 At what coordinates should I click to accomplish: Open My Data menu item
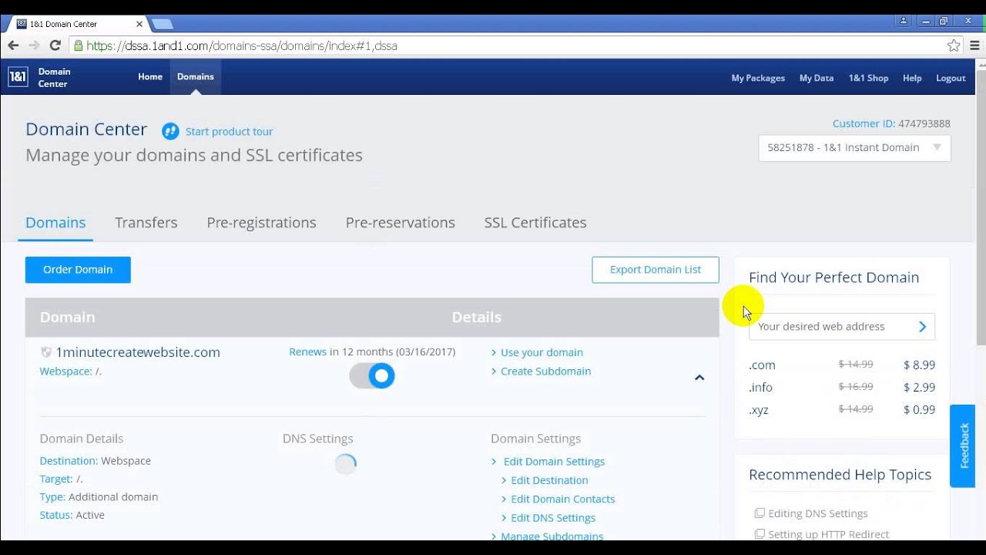(817, 78)
